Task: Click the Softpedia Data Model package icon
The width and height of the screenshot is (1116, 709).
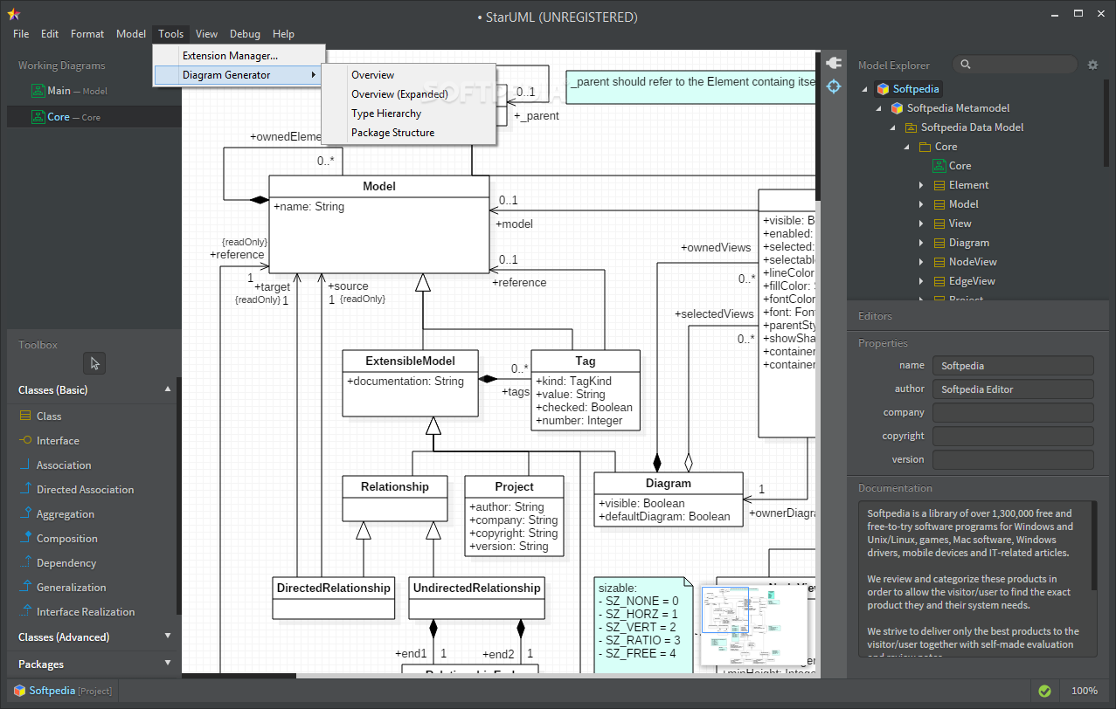Action: (911, 127)
